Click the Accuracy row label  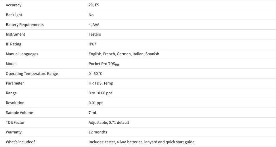14,5
